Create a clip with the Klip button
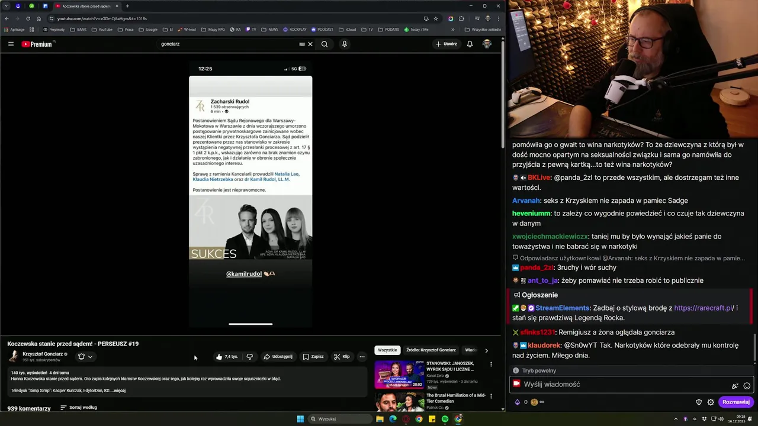Viewport: 758px width, 426px height. pyautogui.click(x=342, y=357)
